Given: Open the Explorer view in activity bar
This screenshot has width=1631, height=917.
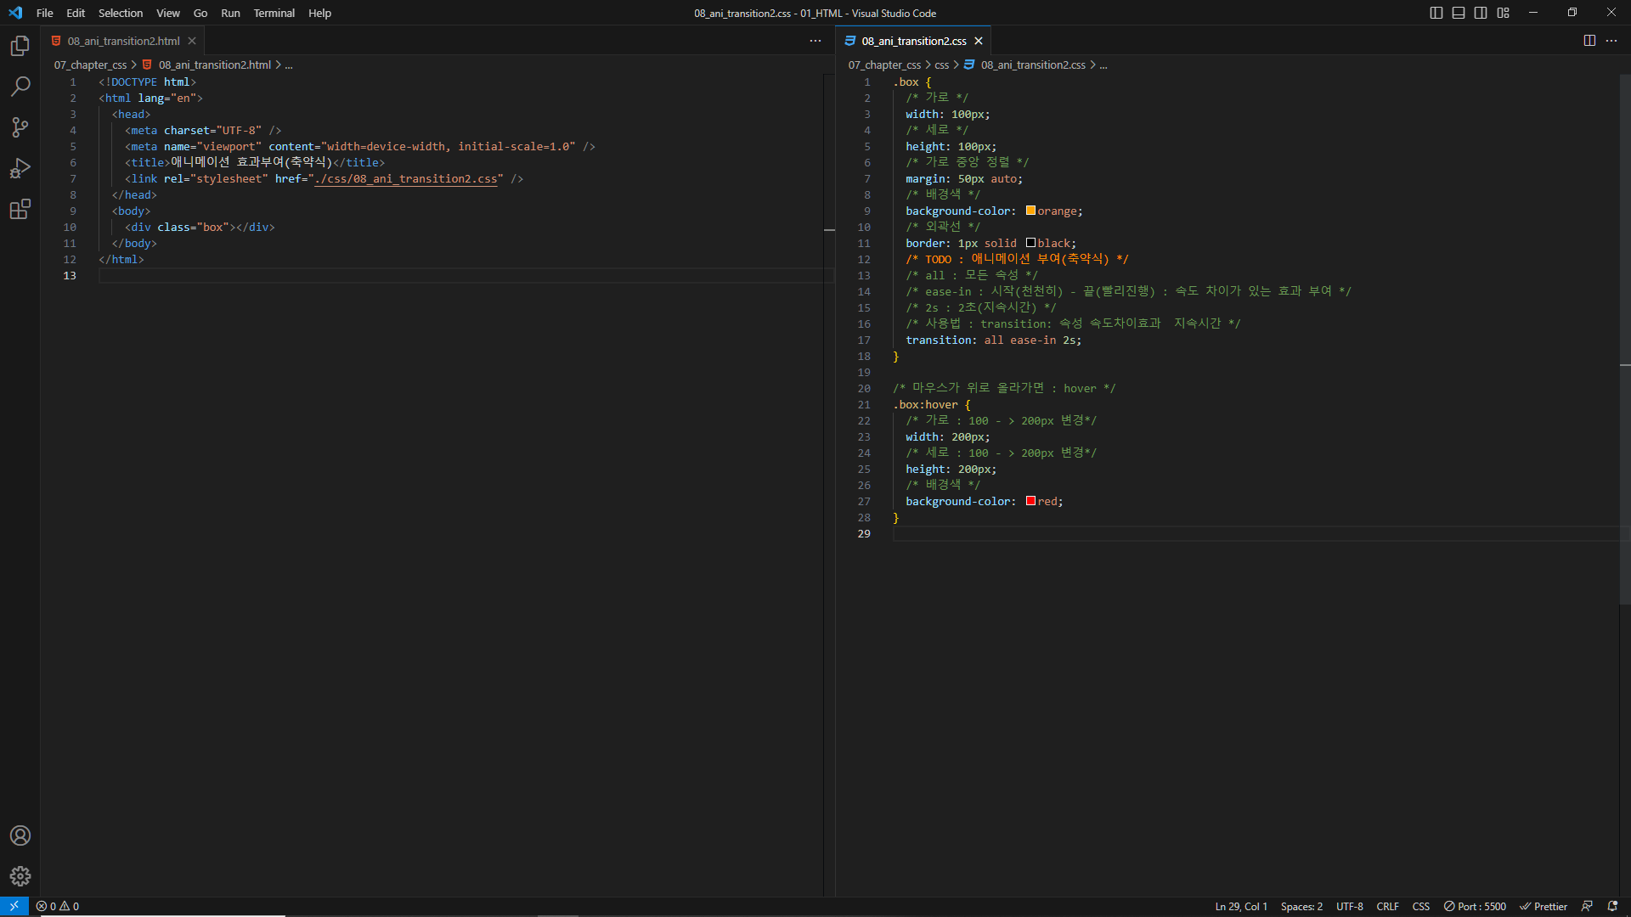Looking at the screenshot, I should 20,46.
